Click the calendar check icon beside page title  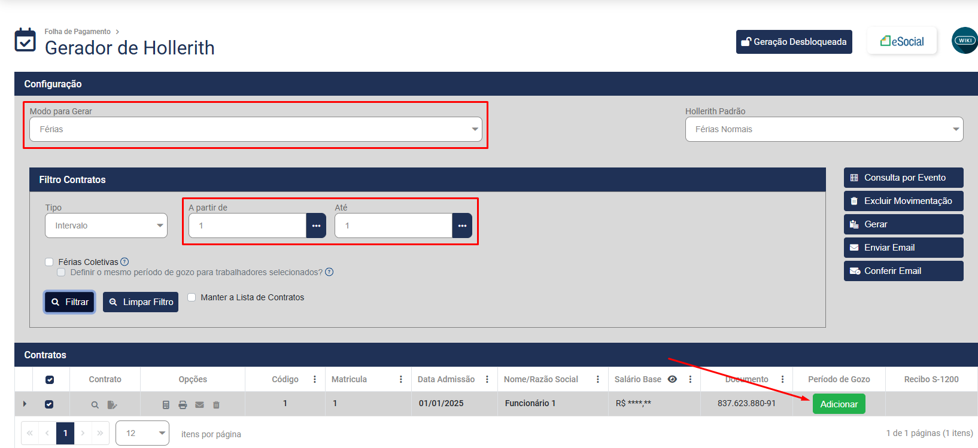pos(25,40)
